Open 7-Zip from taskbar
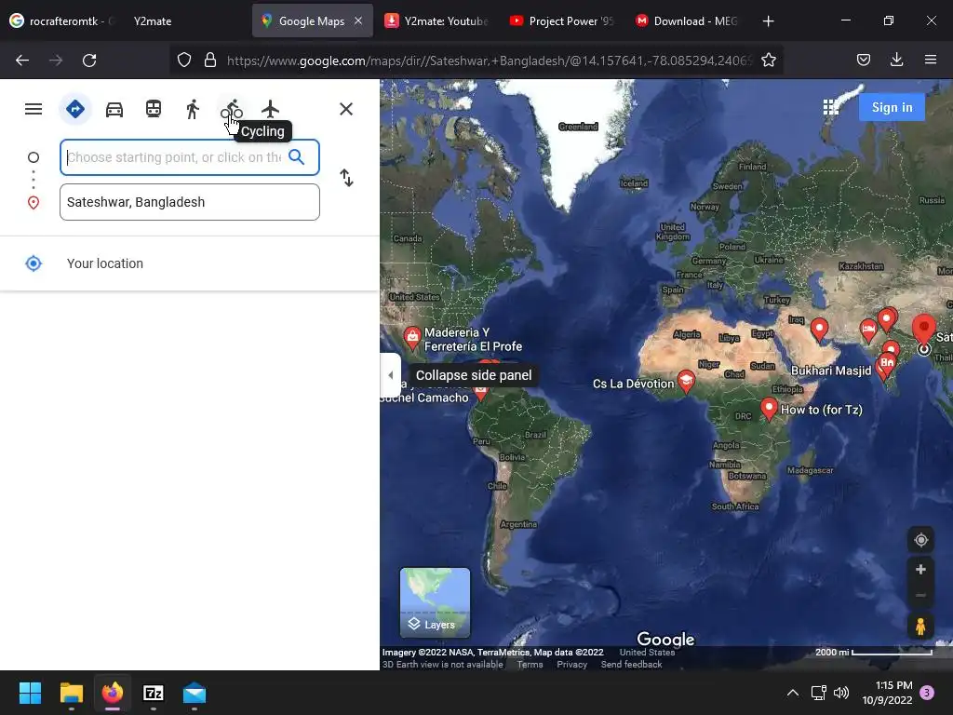Screen dimensions: 953x715 [154, 693]
